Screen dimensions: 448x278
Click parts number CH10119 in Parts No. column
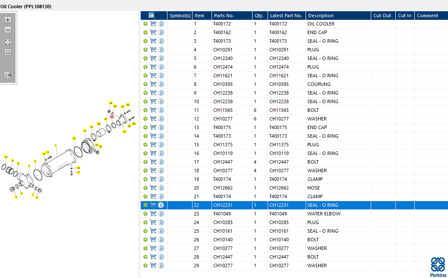223,153
